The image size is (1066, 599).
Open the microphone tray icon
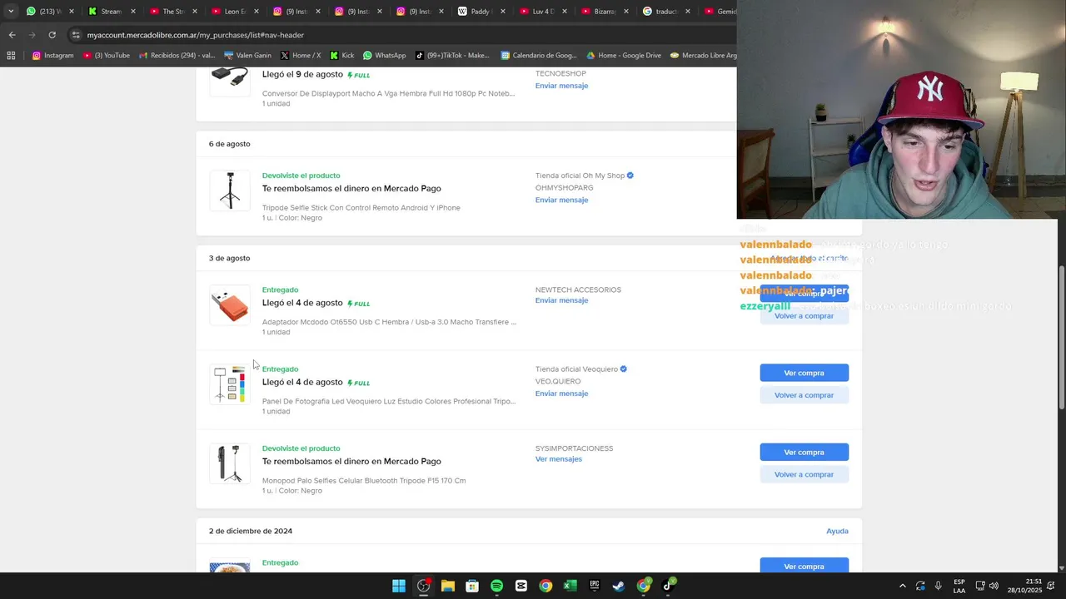938,586
